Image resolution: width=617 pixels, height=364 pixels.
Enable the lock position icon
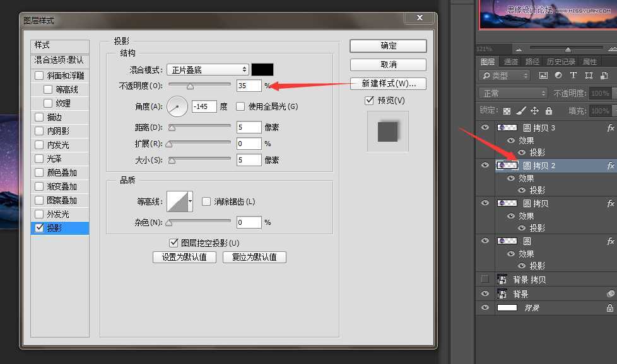534,110
